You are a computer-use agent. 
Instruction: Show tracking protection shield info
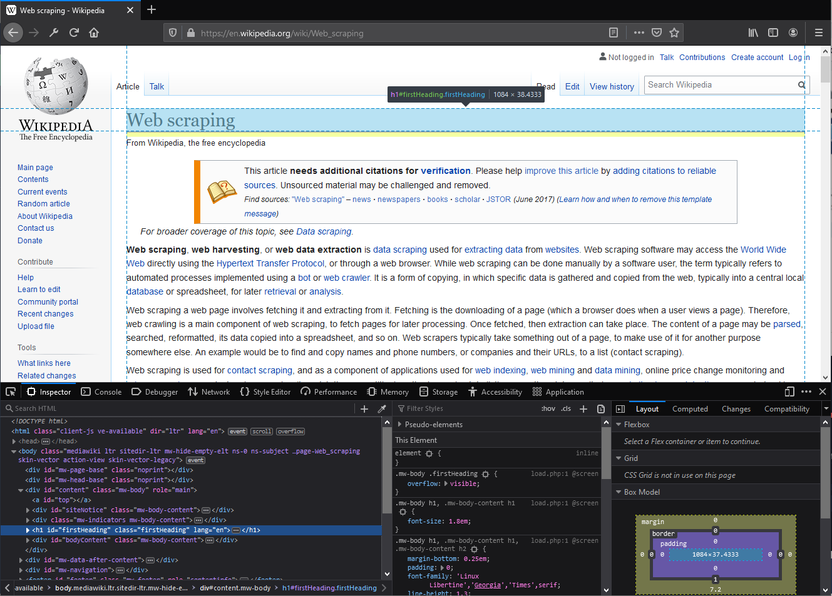[x=173, y=33]
